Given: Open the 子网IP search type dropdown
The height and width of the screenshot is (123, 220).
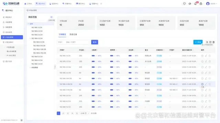Looking at the screenshot, I should pos(60,42).
